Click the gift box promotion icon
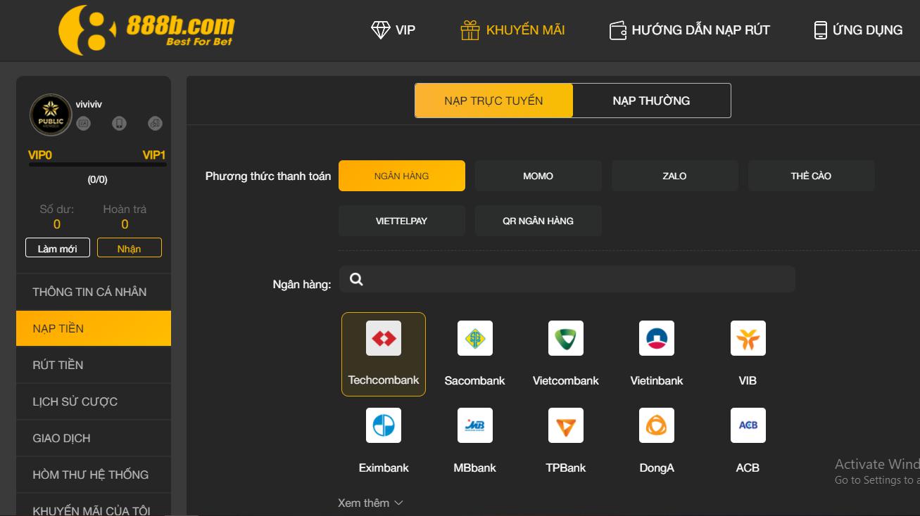The height and width of the screenshot is (516, 920). 470,30
